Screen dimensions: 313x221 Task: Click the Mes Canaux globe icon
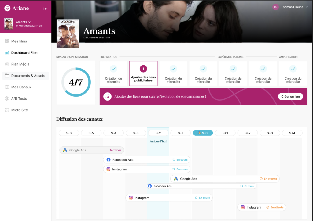pos(7,87)
